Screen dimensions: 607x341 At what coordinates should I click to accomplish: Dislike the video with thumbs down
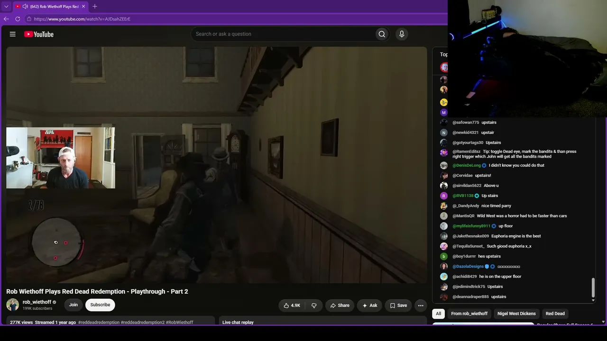[314, 305]
